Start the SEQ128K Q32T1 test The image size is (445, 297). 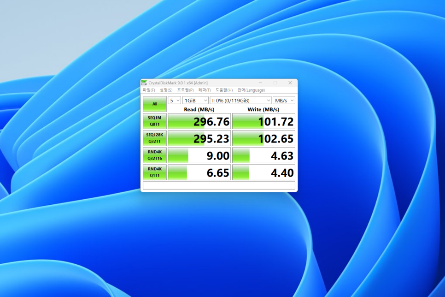(x=155, y=138)
